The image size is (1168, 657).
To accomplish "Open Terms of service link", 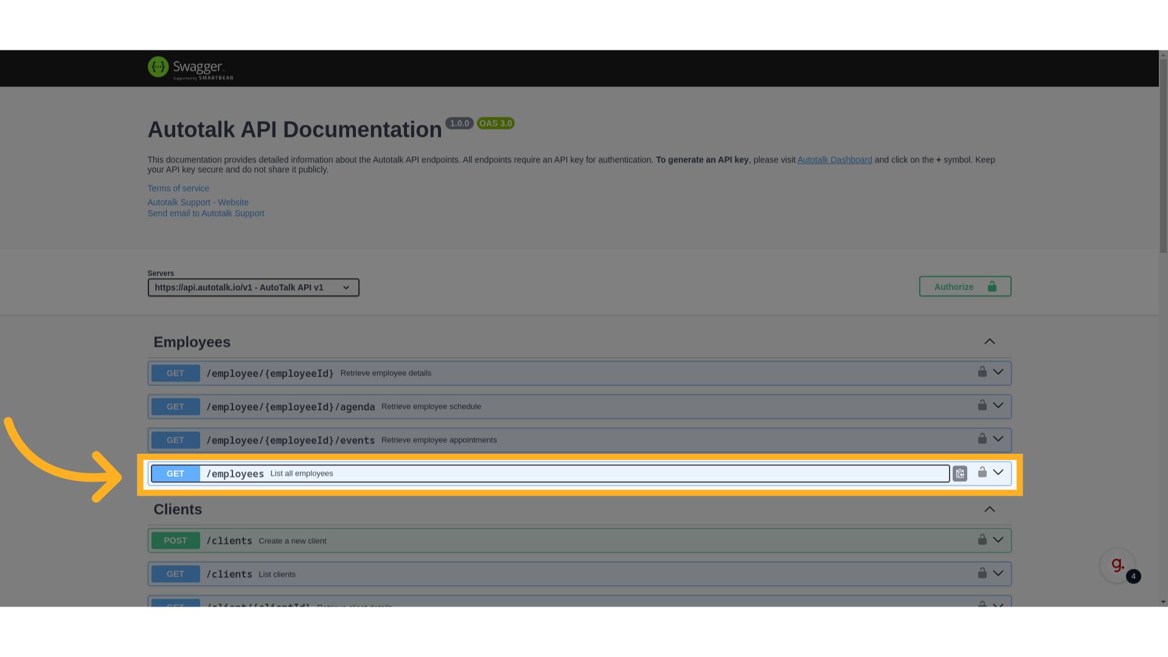I will pyautogui.click(x=178, y=189).
